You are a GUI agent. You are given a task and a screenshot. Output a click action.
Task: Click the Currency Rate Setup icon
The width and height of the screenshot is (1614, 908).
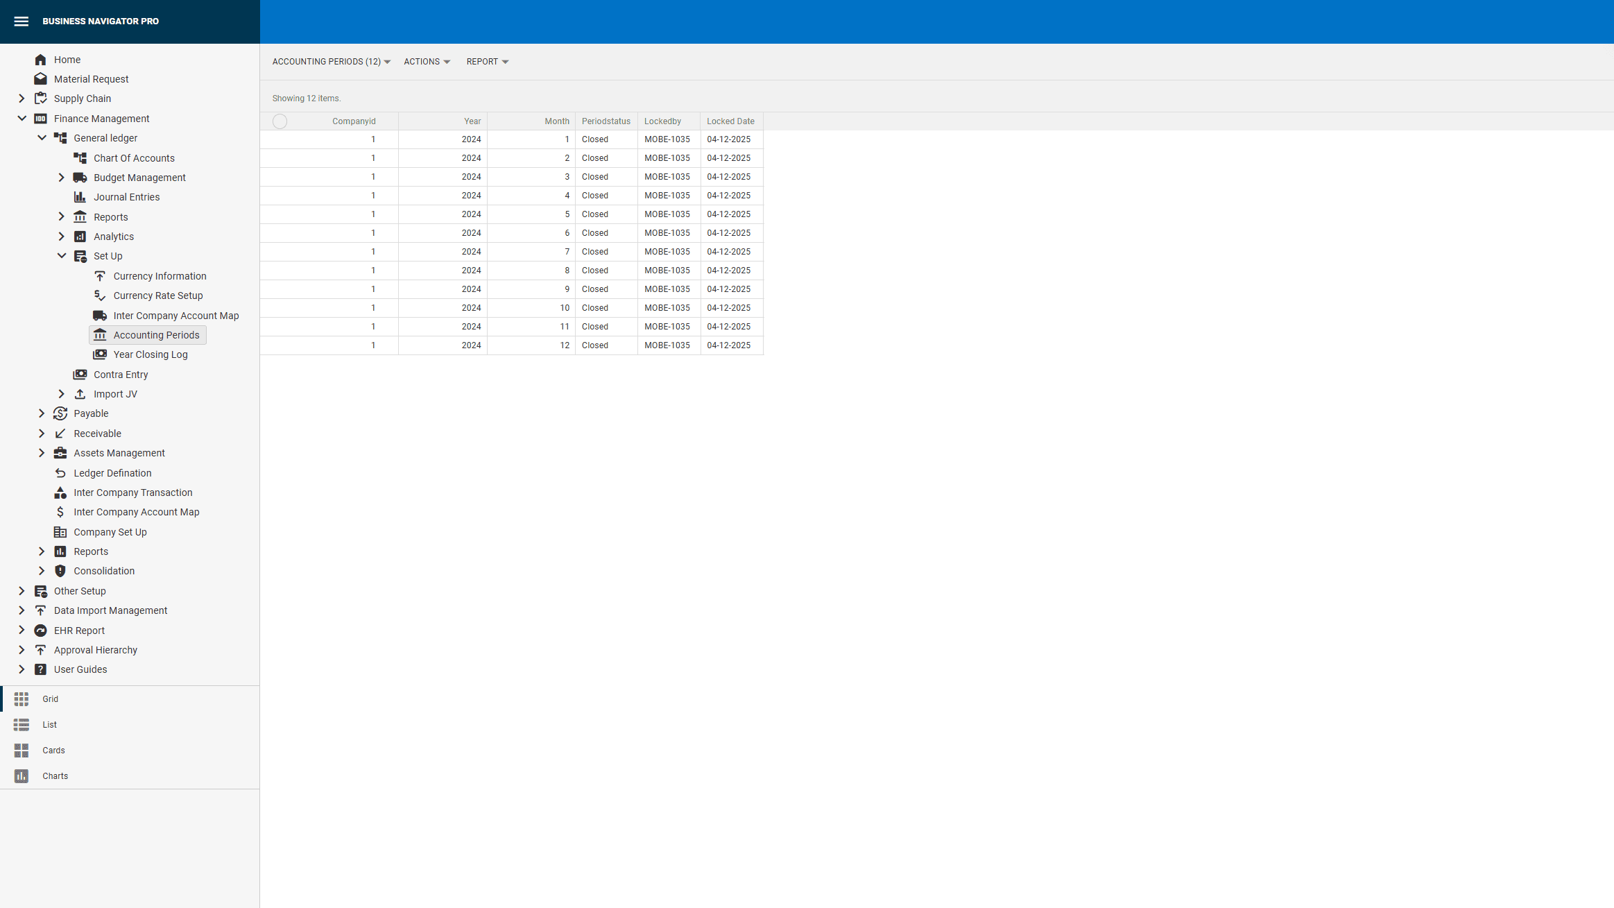[x=100, y=295]
